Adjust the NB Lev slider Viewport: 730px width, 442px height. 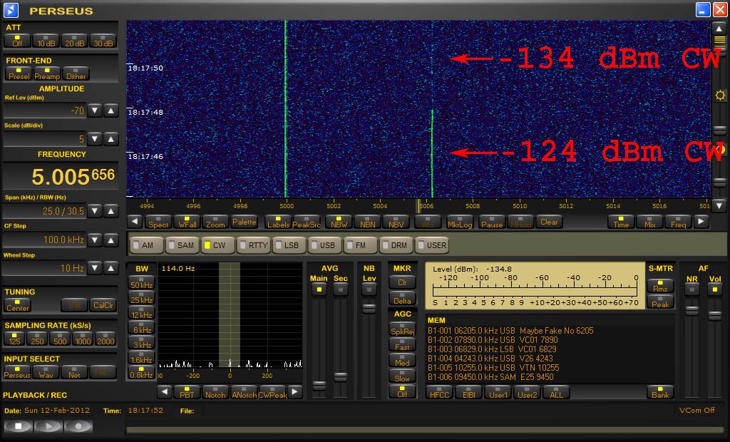click(369, 308)
